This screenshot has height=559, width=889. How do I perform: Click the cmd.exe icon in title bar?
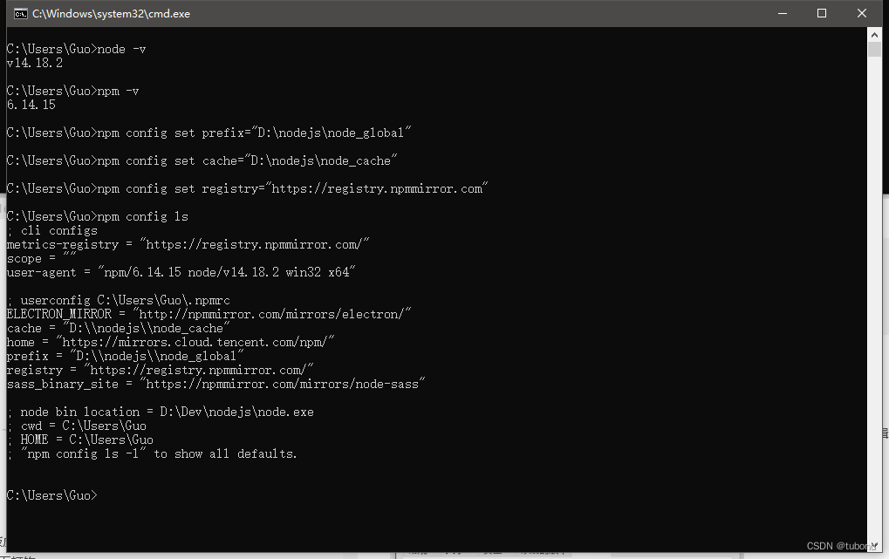click(20, 13)
